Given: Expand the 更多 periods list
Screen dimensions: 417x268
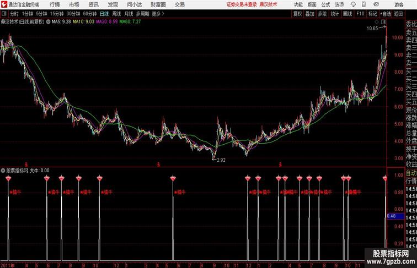Looking at the screenshot, I should [158, 14].
